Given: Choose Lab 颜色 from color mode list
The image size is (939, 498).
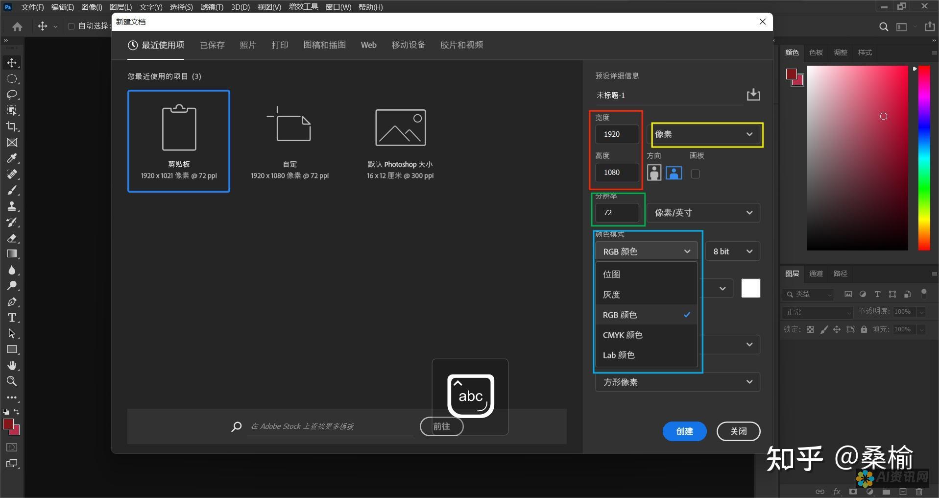Looking at the screenshot, I should click(646, 355).
